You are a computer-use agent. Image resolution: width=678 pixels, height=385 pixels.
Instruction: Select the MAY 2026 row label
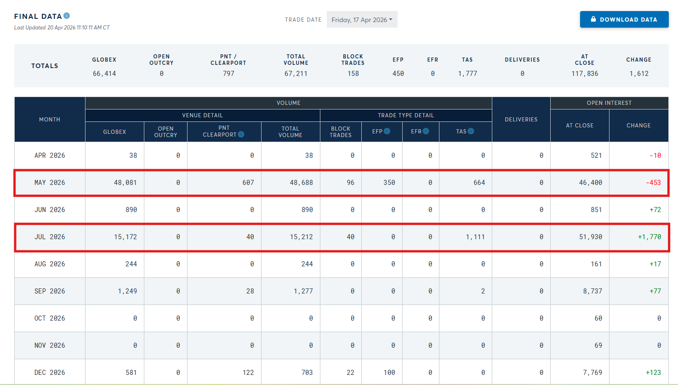coord(50,183)
